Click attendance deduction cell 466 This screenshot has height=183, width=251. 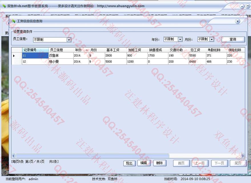[216, 62]
